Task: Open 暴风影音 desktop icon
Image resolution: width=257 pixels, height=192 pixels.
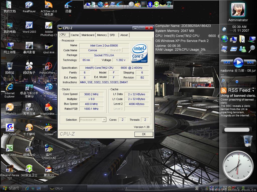Action: (x=29, y=48)
